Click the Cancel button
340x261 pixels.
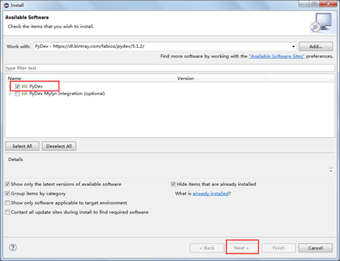click(316, 248)
